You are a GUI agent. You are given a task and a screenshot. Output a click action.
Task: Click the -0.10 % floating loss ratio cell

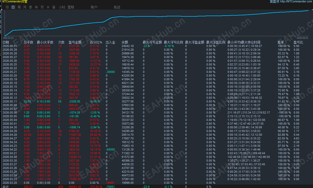tap(169, 46)
